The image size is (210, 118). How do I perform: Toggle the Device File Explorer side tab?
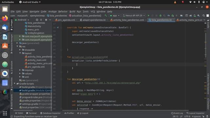tap(208, 84)
